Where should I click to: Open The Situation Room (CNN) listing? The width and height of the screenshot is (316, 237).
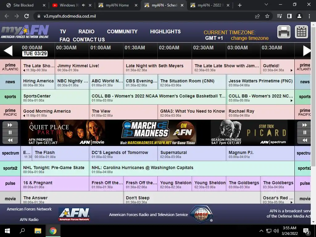click(192, 82)
